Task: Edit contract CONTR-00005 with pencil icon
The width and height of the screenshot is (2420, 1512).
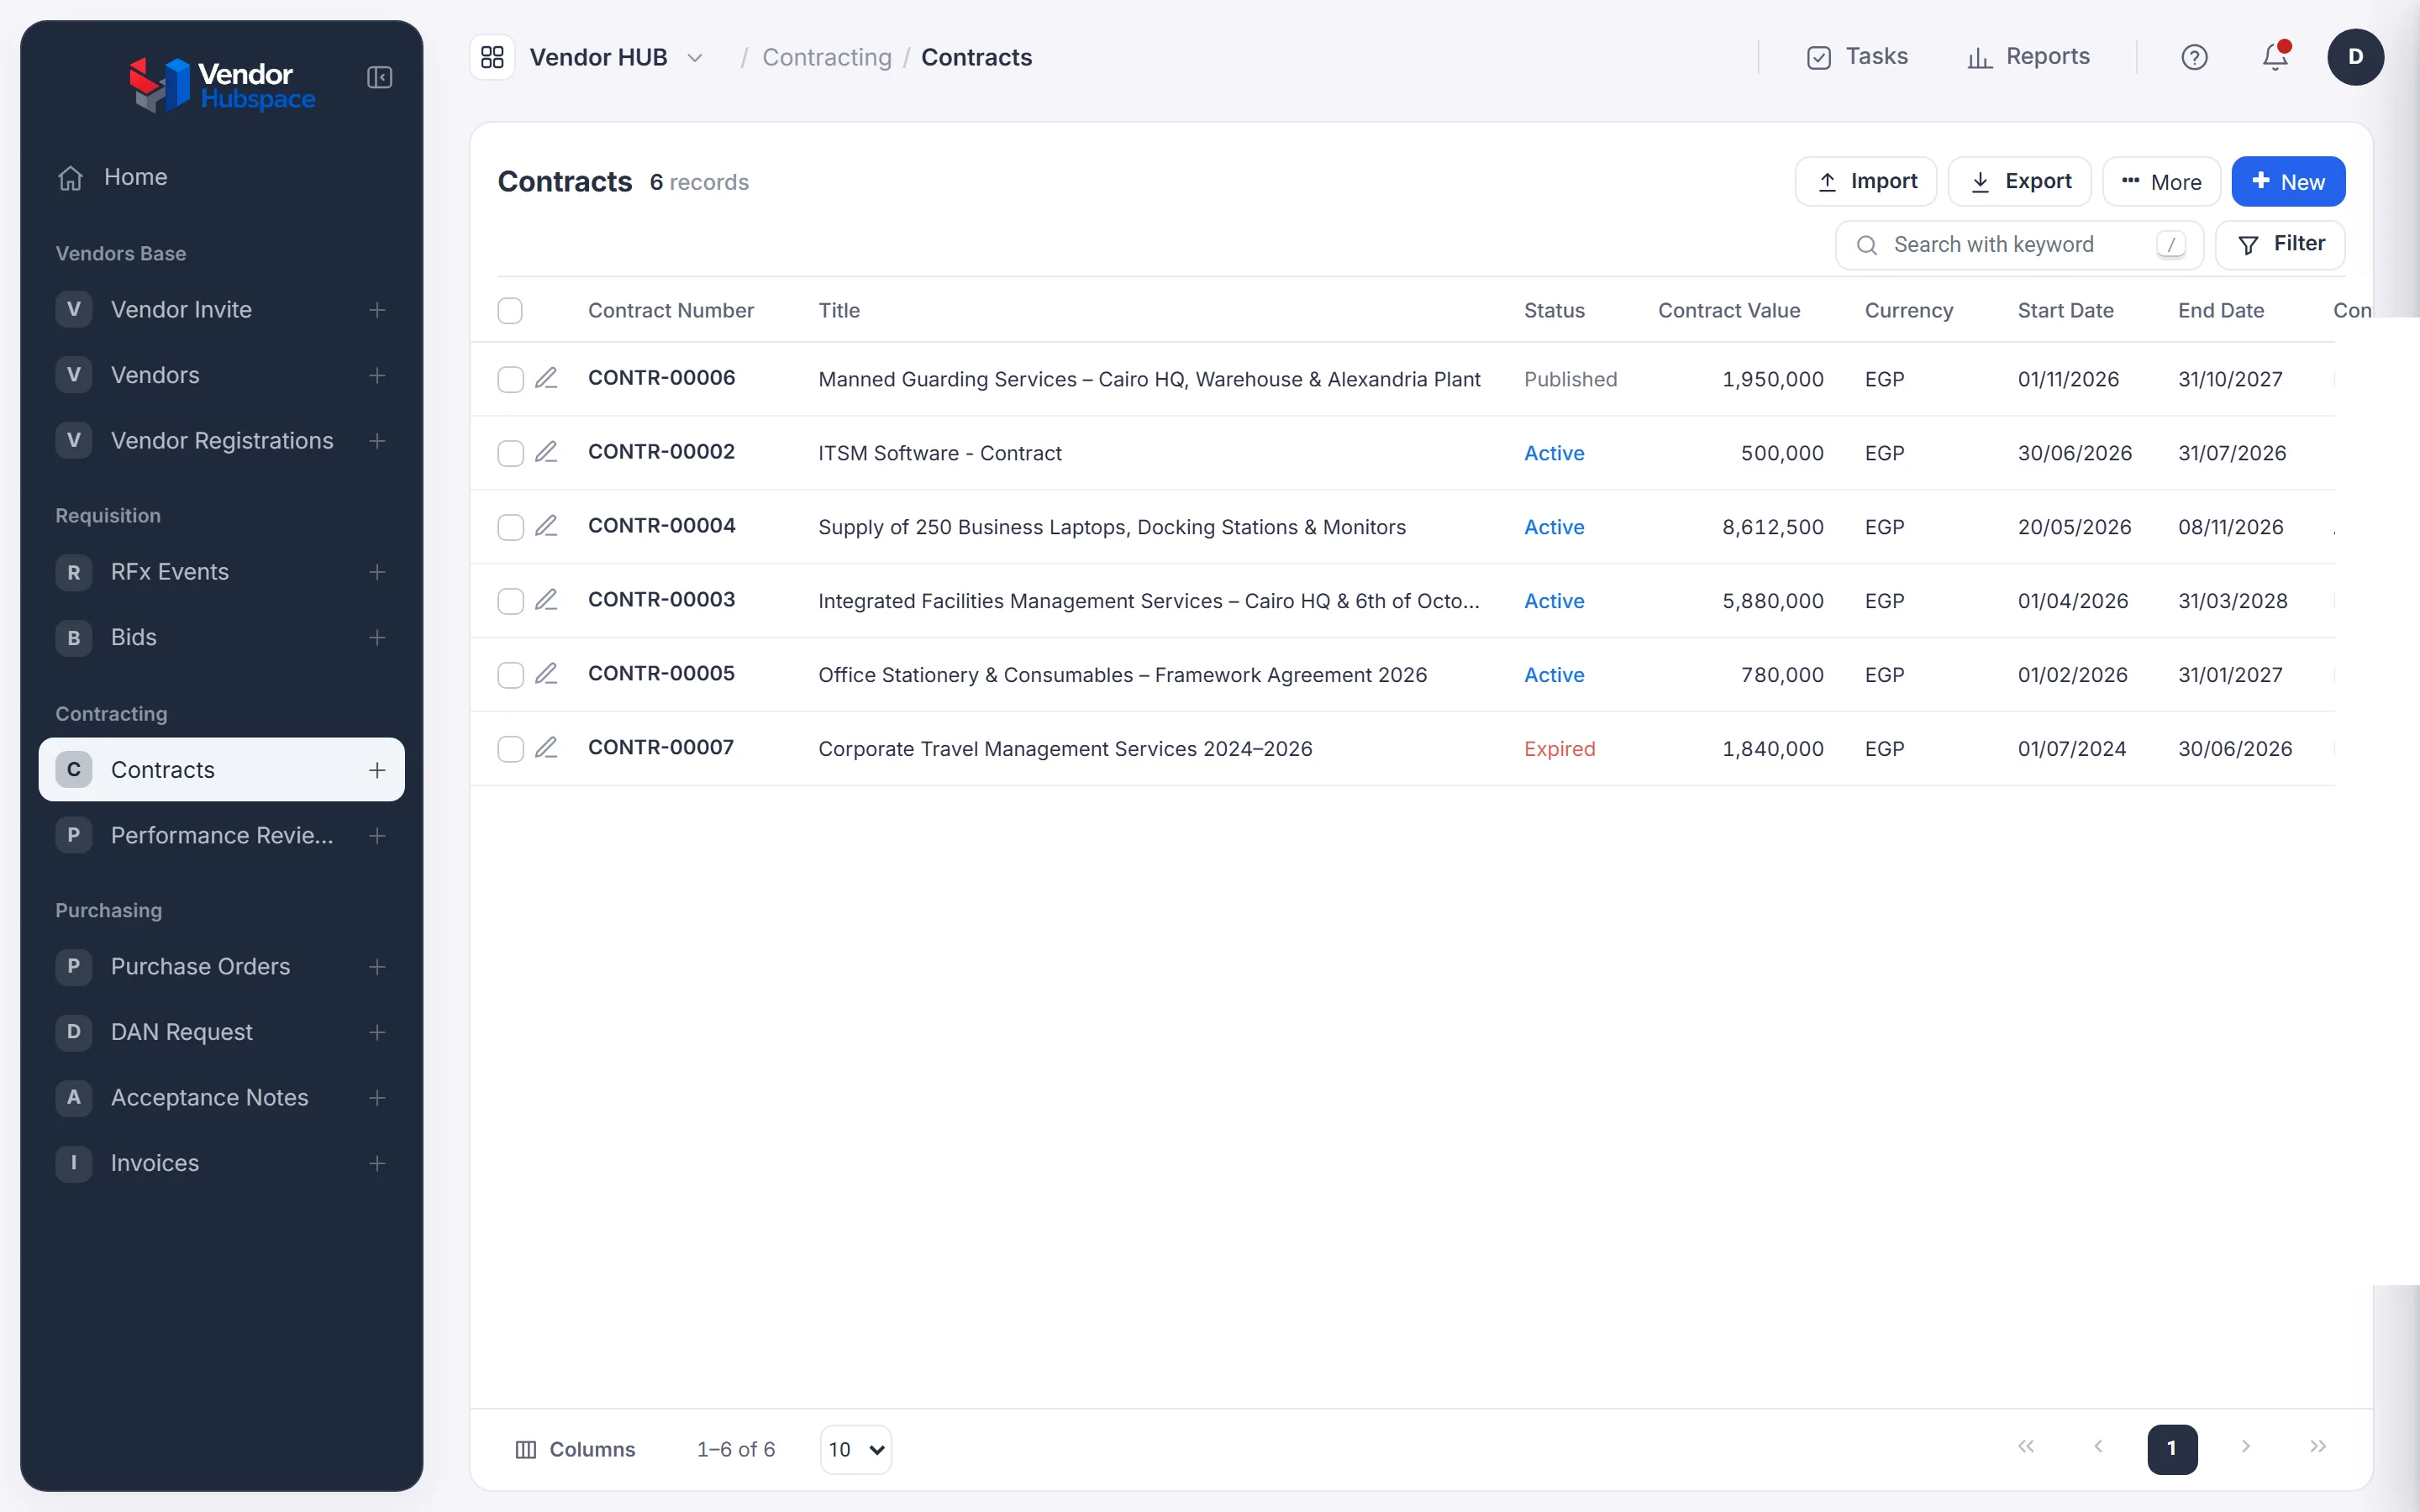Action: 546,674
